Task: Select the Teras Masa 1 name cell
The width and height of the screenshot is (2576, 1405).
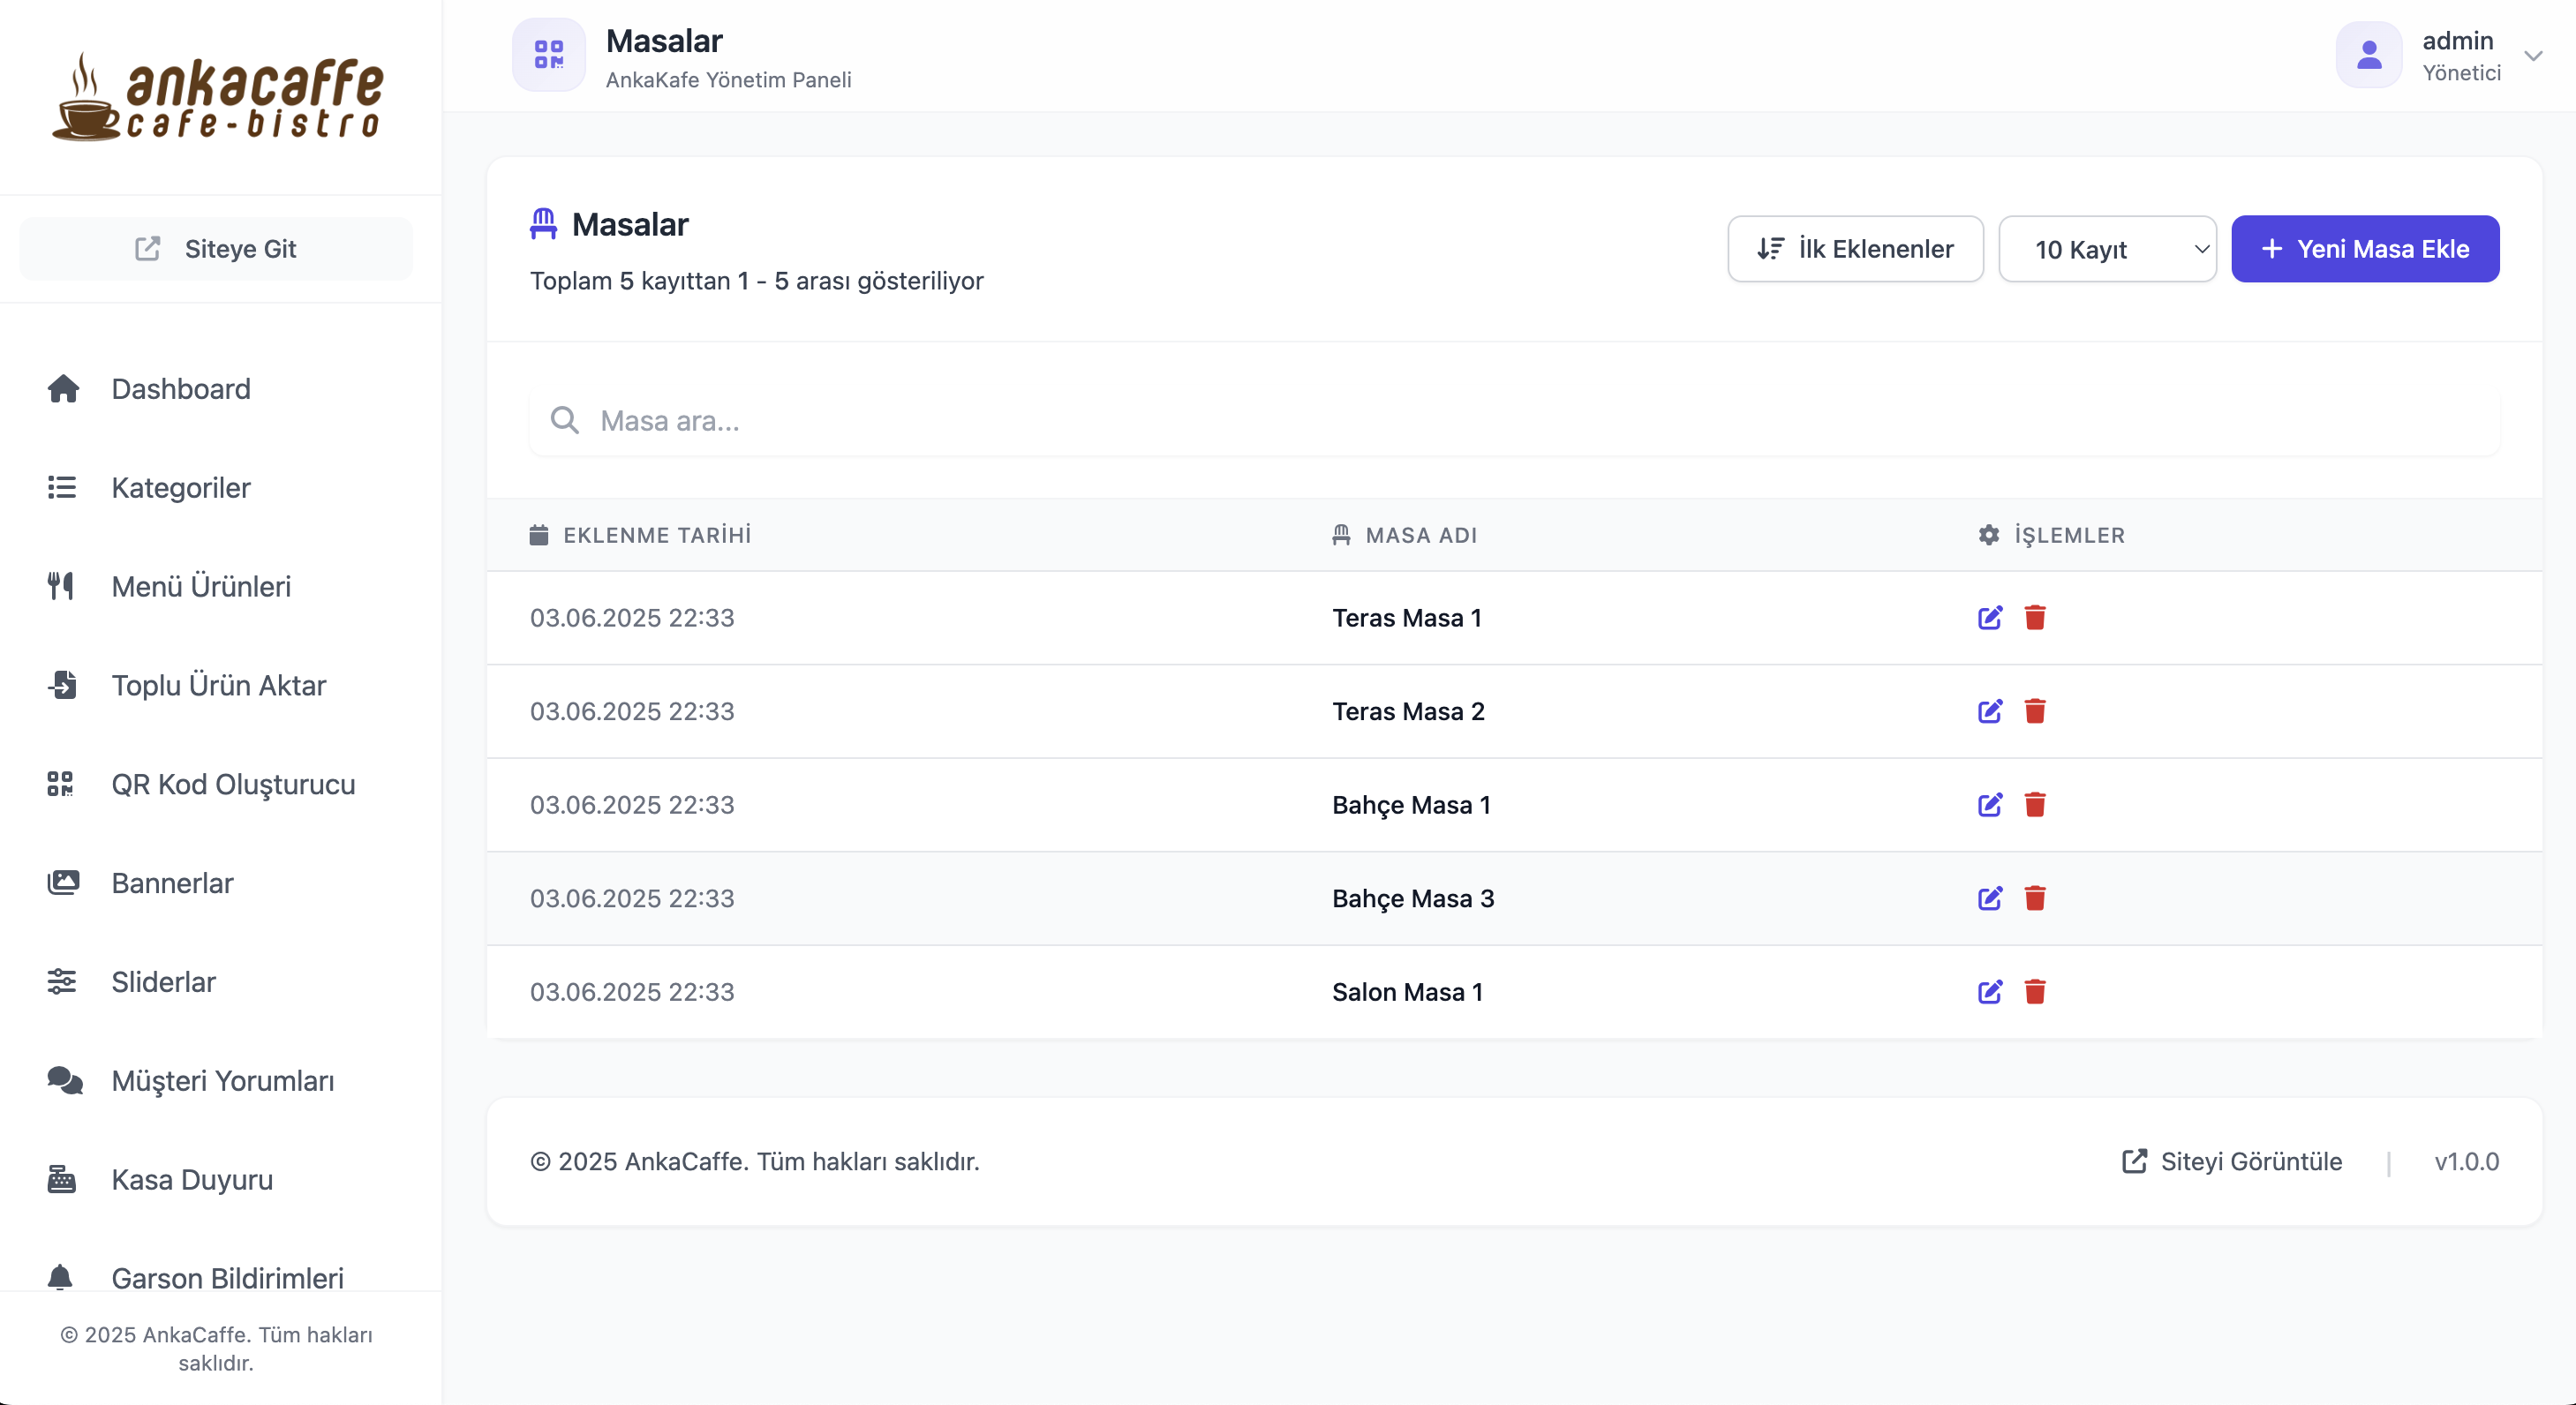Action: pyautogui.click(x=1407, y=618)
